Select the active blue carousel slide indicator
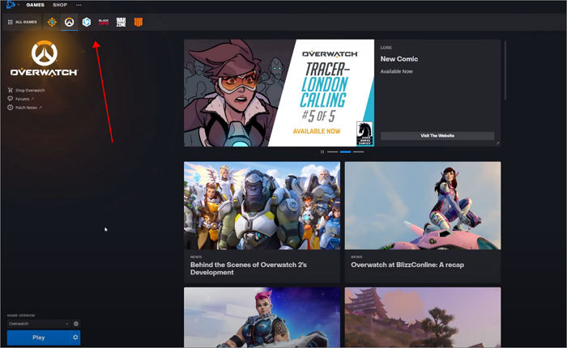567x348 pixels. pyautogui.click(x=345, y=152)
